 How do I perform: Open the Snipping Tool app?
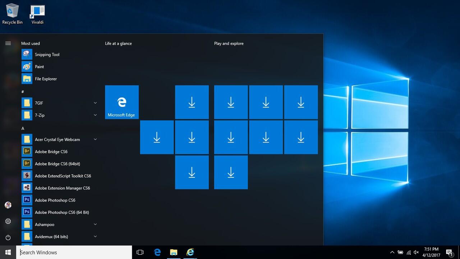(59, 55)
